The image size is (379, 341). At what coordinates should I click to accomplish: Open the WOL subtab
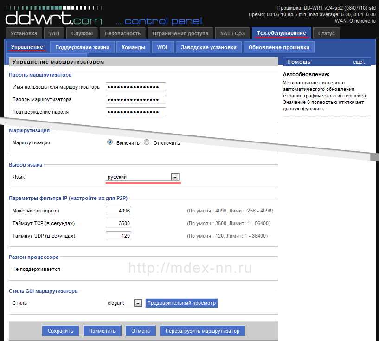click(163, 47)
